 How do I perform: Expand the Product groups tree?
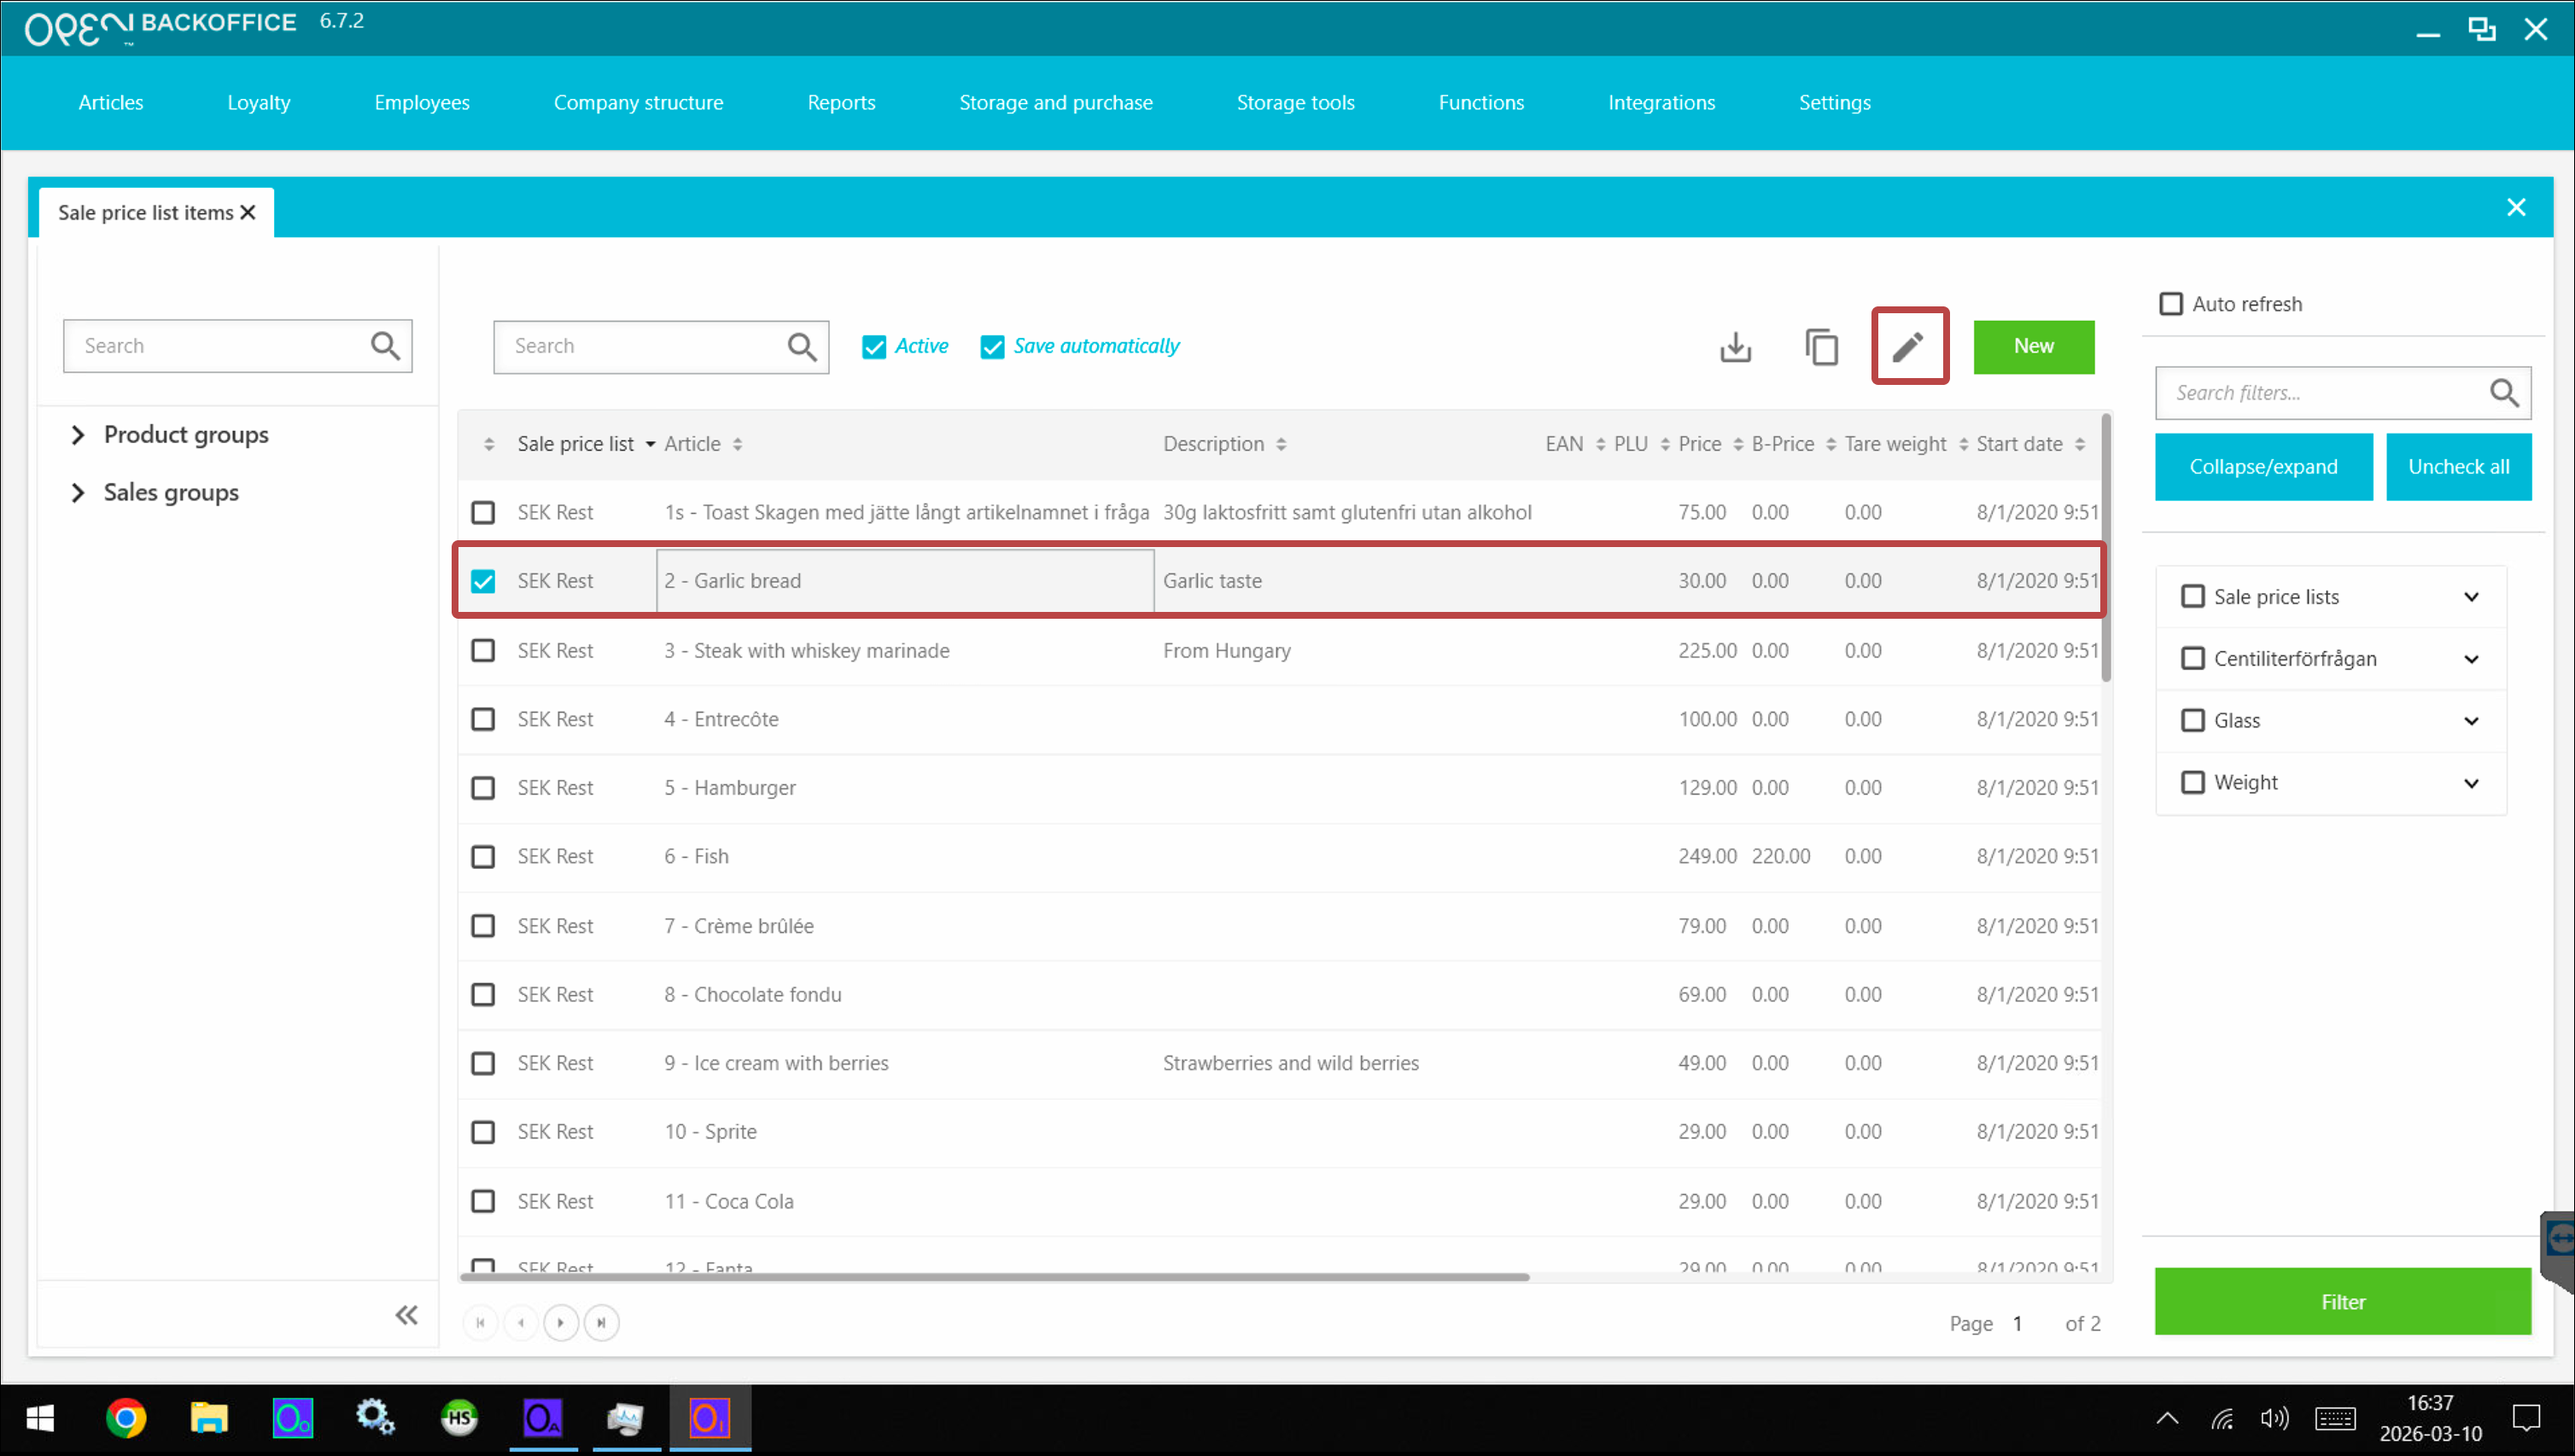[x=78, y=435]
